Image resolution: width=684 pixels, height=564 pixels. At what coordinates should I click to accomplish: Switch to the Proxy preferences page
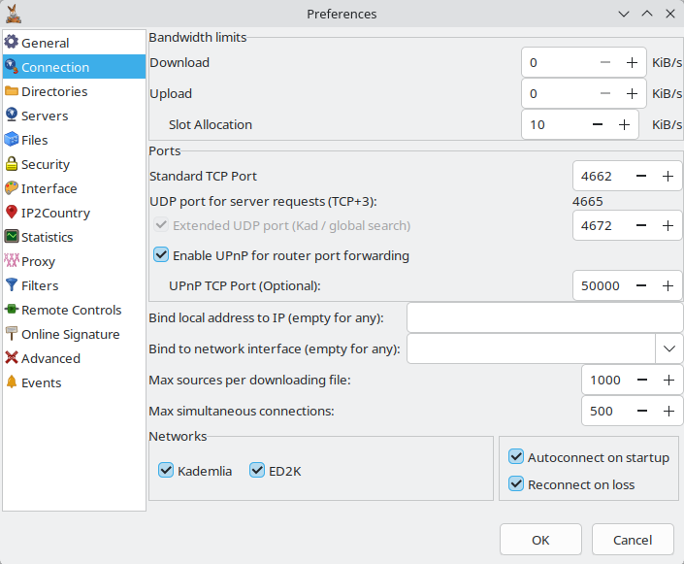74,261
